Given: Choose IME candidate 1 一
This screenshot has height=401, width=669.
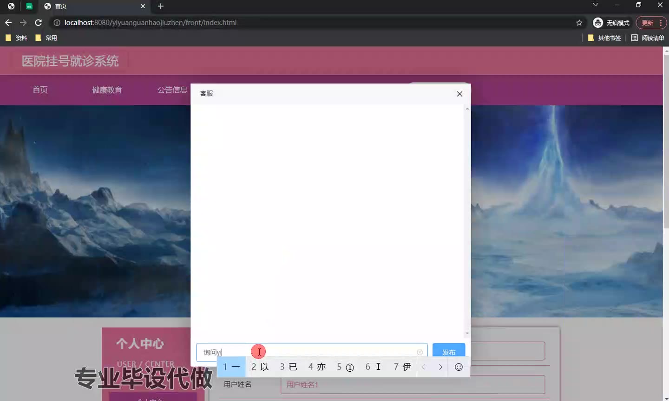Looking at the screenshot, I should point(231,367).
